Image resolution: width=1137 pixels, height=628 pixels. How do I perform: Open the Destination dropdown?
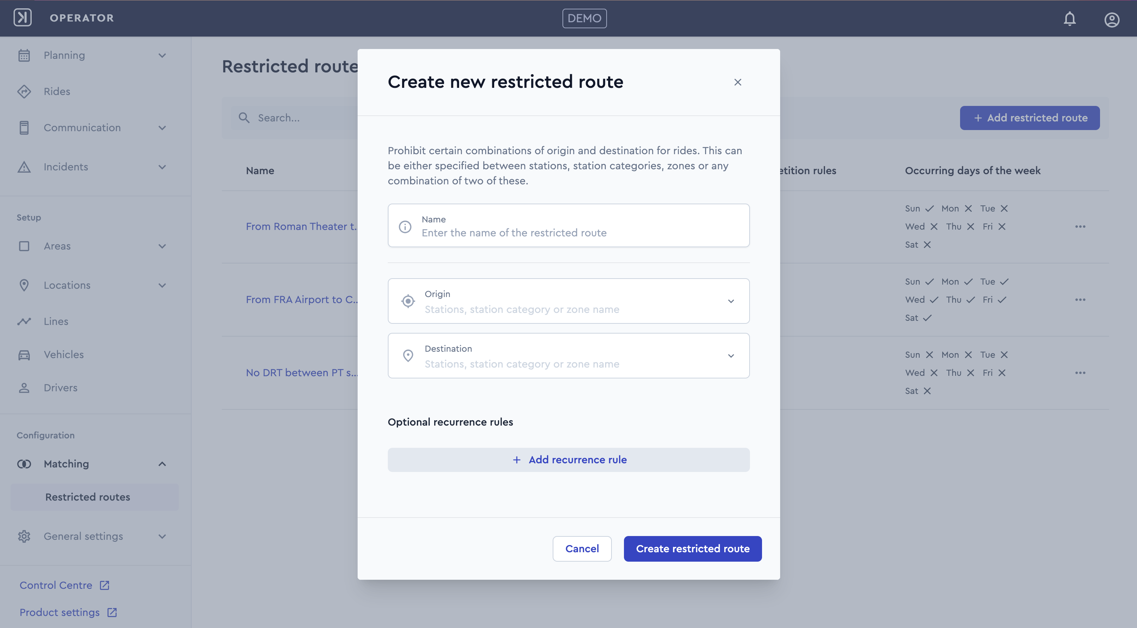568,355
